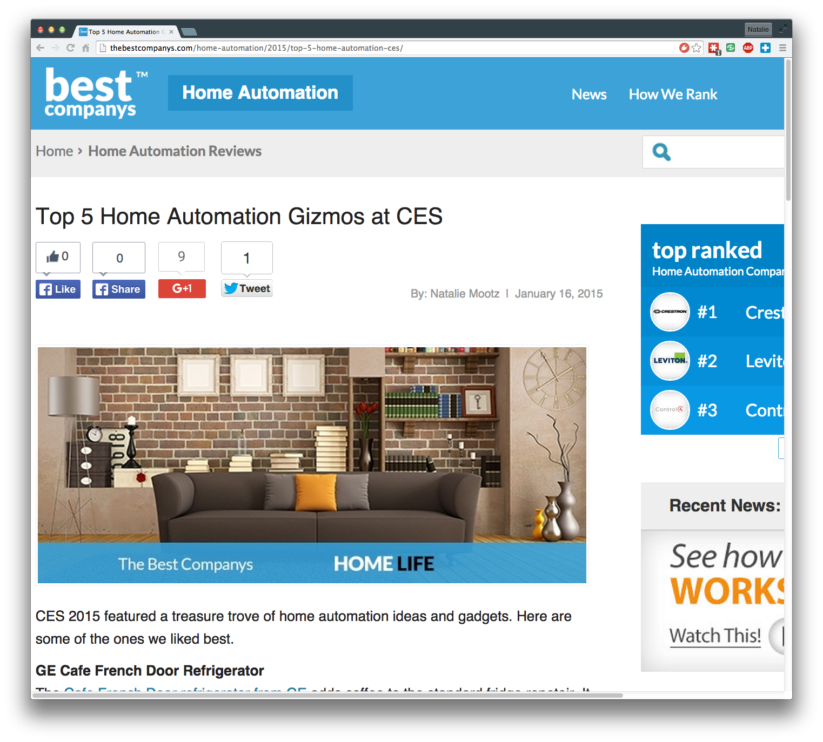The width and height of the screenshot is (823, 742).
Task: Click the Watch This! link
Action: (715, 636)
